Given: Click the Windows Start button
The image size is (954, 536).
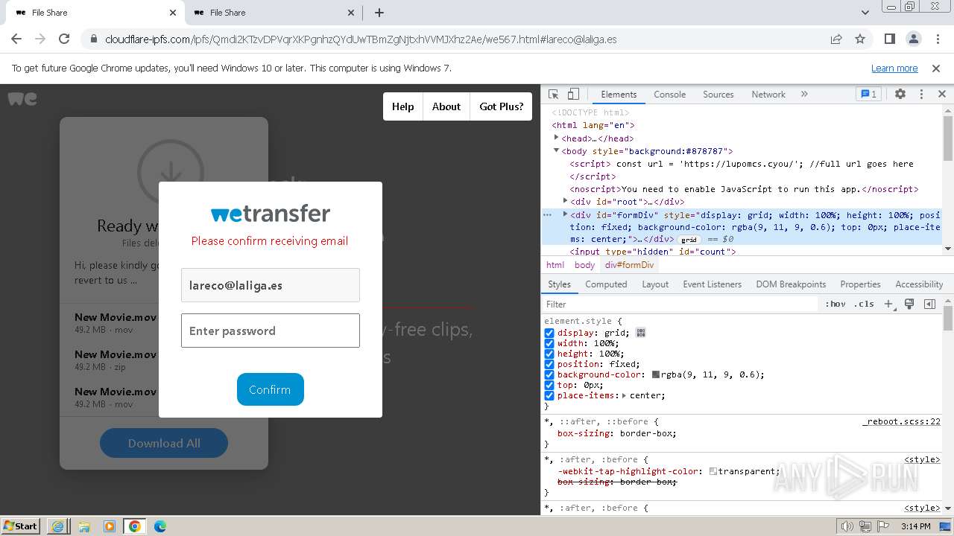Looking at the screenshot, I should [x=20, y=526].
